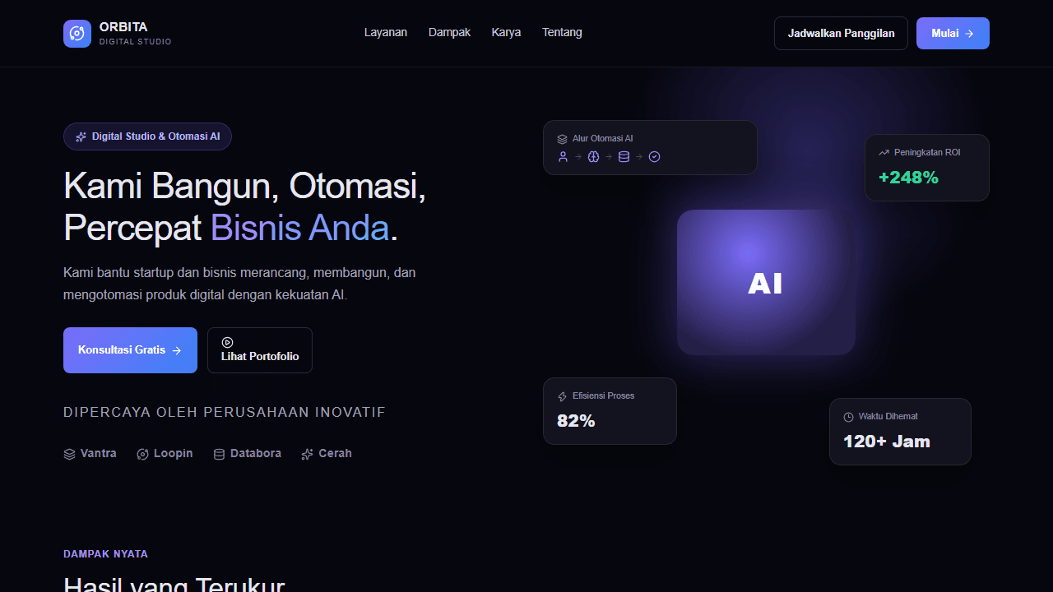Open the Karya nav item

[x=506, y=33]
